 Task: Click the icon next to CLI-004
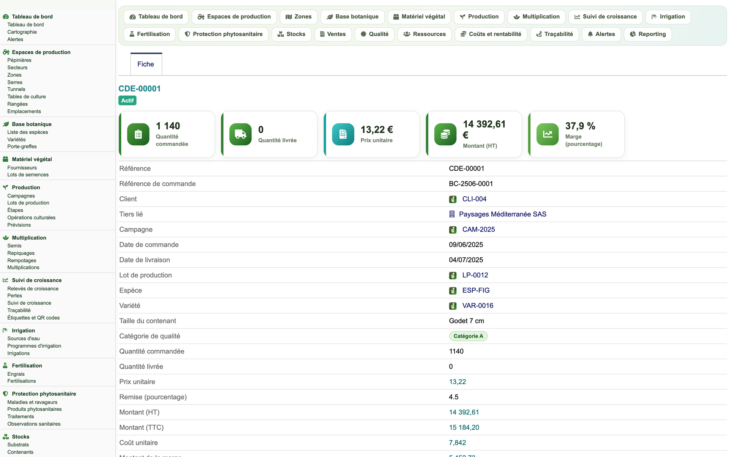(453, 199)
